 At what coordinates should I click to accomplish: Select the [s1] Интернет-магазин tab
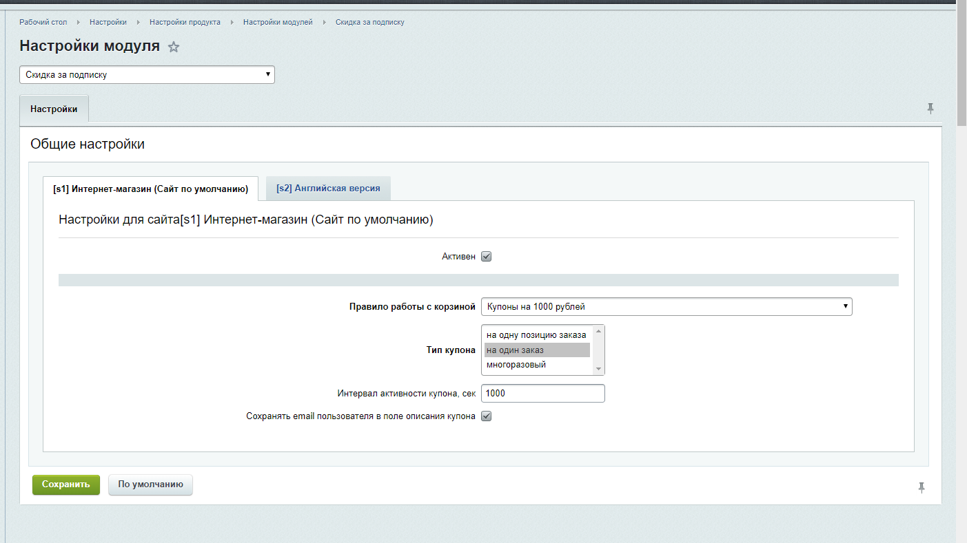[150, 189]
